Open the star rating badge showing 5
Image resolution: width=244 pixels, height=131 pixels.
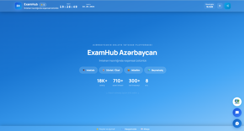pos(43,5)
